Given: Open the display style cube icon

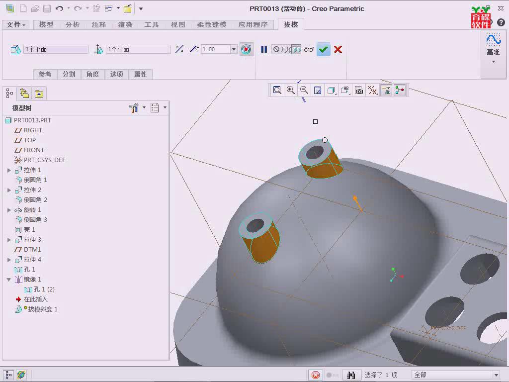Looking at the screenshot, I should [332, 90].
